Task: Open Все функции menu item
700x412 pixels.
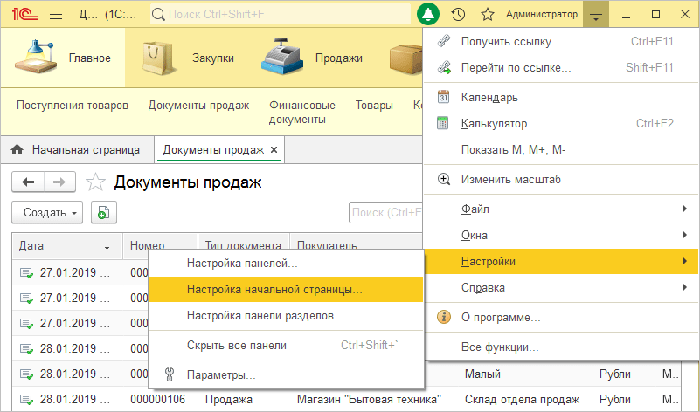Action: pos(561,347)
